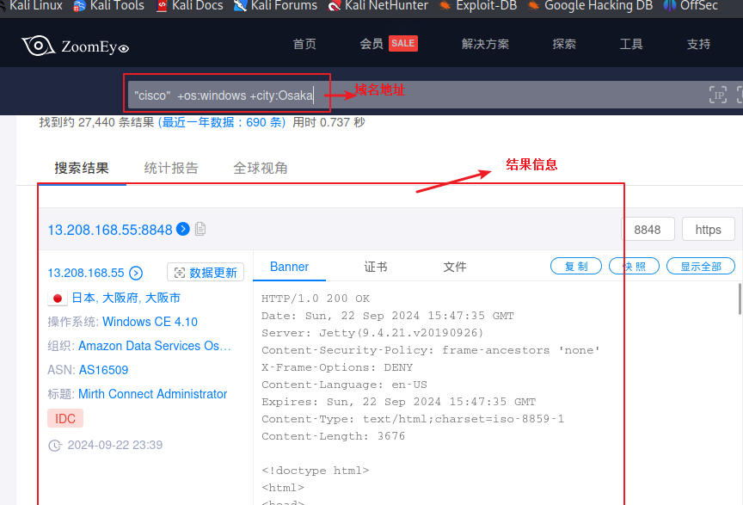Open the Kali Docs bookmark

click(x=189, y=6)
